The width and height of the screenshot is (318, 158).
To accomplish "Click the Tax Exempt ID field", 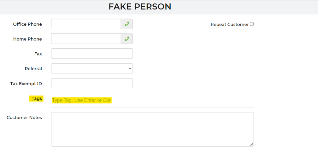I will [x=92, y=83].
